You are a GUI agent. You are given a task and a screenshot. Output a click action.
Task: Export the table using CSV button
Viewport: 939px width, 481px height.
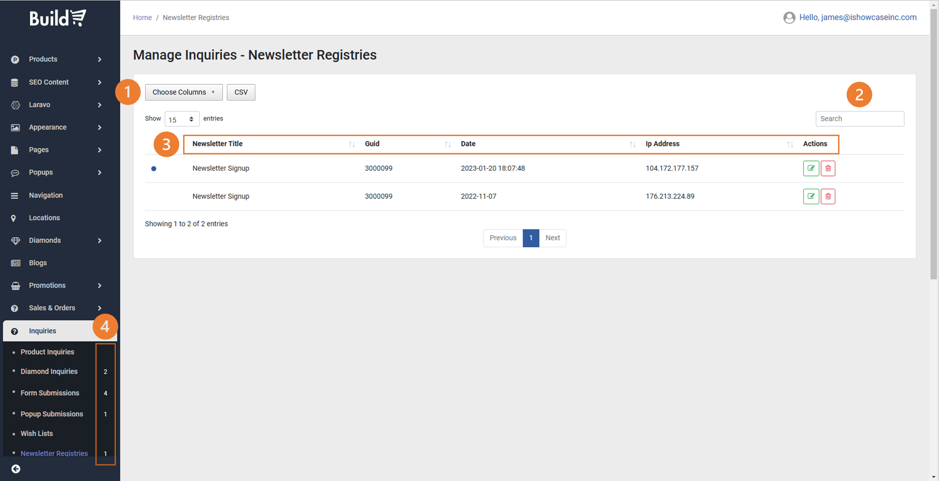[241, 92]
